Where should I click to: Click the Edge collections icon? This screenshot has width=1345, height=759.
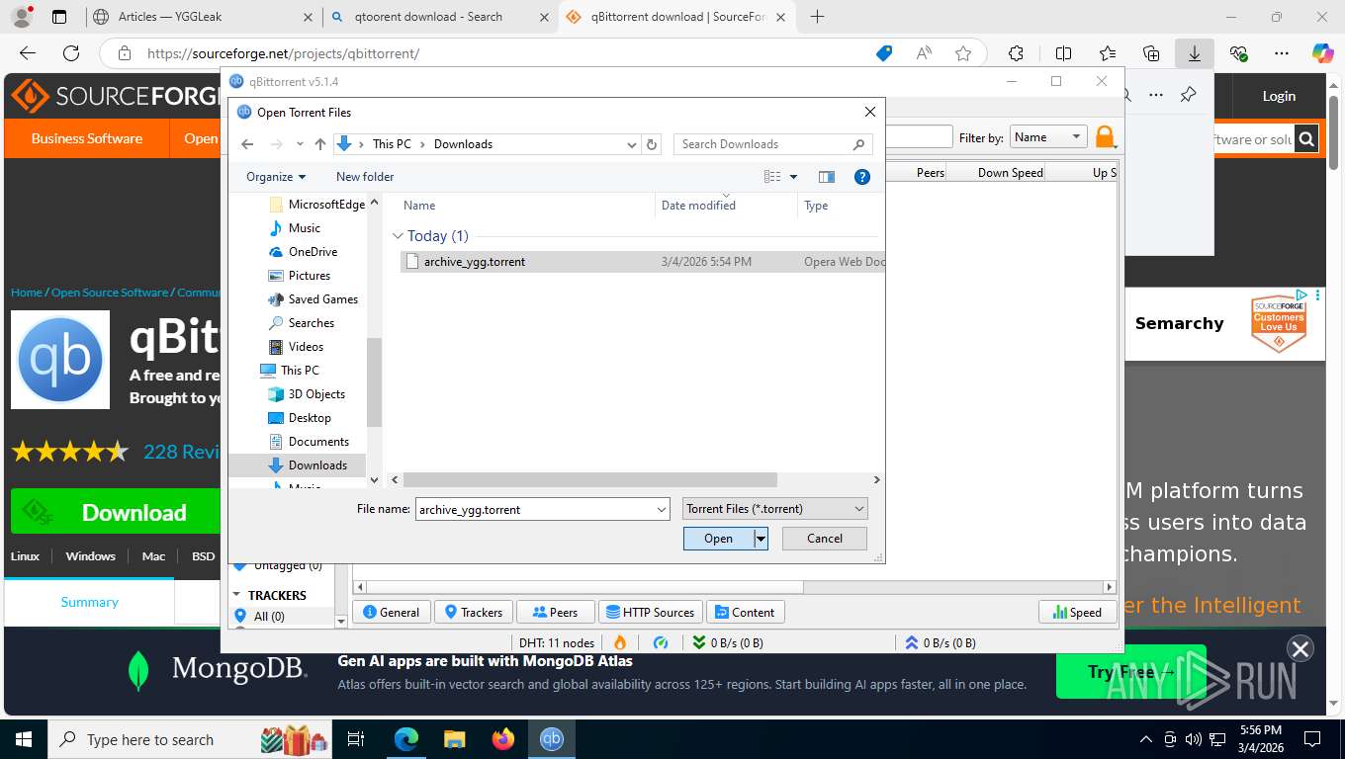point(1151,53)
